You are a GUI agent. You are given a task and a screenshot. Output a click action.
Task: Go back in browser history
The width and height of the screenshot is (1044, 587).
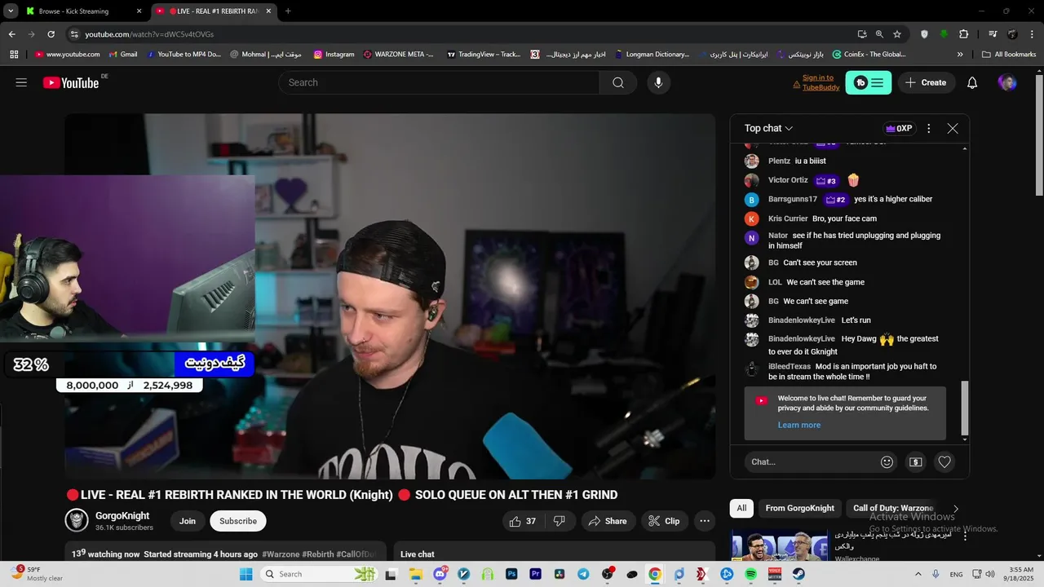[11, 34]
